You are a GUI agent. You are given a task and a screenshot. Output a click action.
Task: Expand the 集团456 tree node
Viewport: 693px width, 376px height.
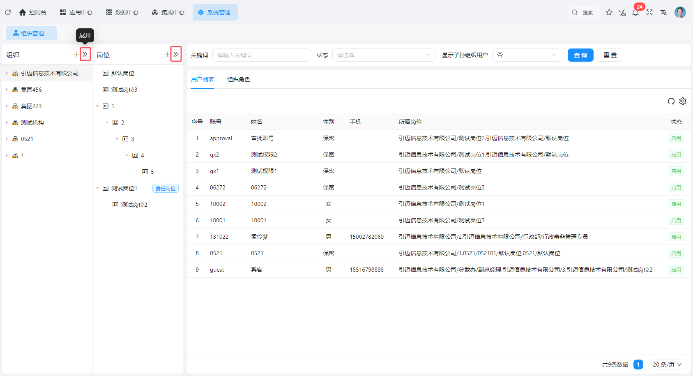click(x=7, y=90)
